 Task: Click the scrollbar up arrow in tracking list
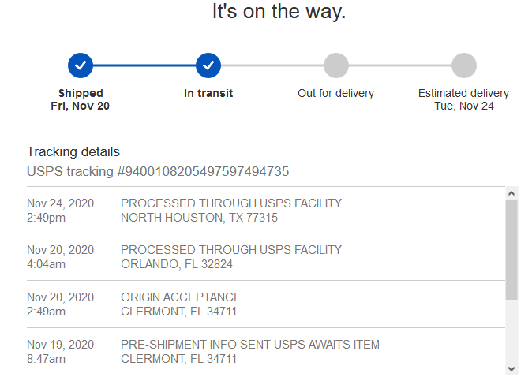511,193
